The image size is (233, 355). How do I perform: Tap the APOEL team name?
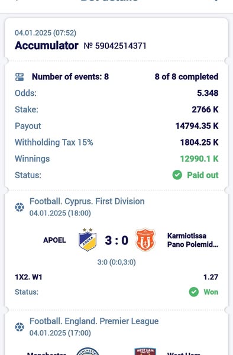(54, 240)
